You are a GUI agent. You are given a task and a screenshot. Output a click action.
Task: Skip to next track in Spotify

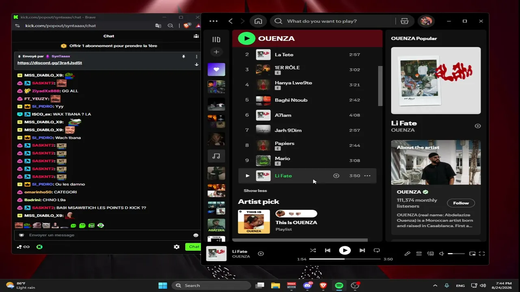362,251
